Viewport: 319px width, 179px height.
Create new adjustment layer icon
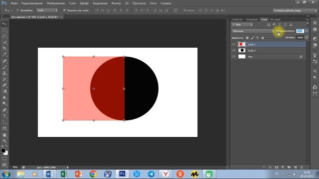pyautogui.click(x=283, y=167)
